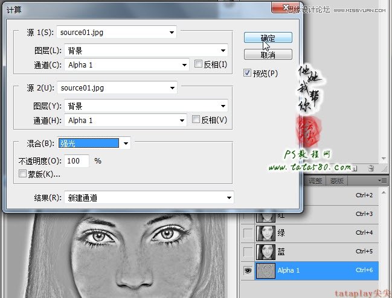392x298 pixels.
Task: Toggle visibility of the 红 channel
Action: pyautogui.click(x=248, y=217)
